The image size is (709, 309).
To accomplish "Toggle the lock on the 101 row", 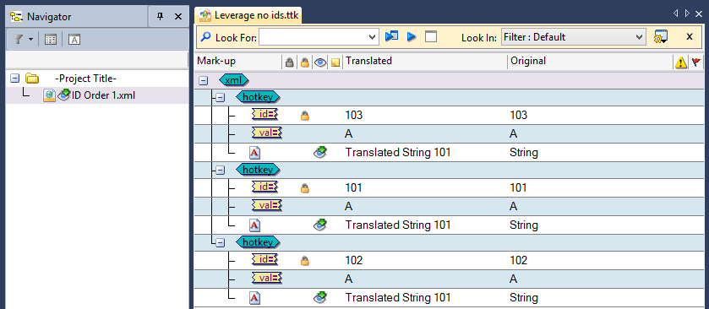I will pos(305,189).
